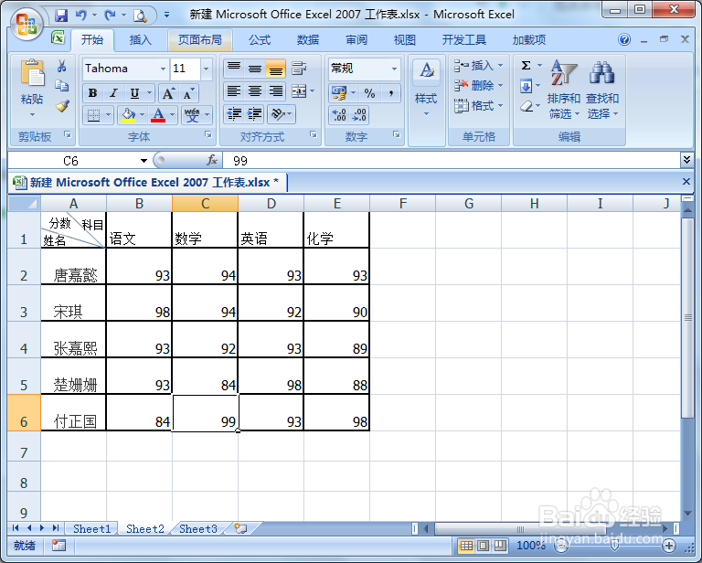This screenshot has height=563, width=702.
Task: Click the AutoSum sigma icon
Action: click(x=526, y=66)
